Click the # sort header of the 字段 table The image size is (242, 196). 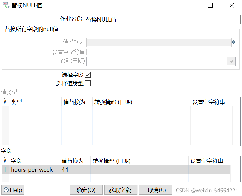pyautogui.click(x=5, y=160)
